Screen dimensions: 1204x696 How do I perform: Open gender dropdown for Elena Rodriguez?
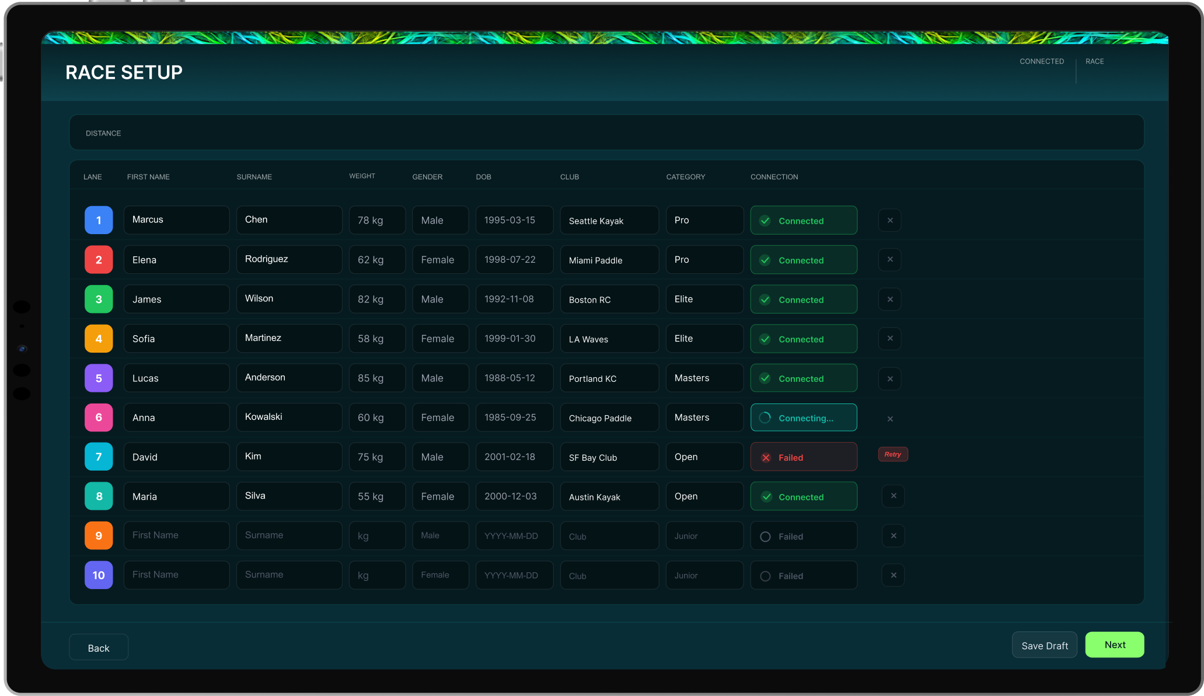[x=440, y=260]
